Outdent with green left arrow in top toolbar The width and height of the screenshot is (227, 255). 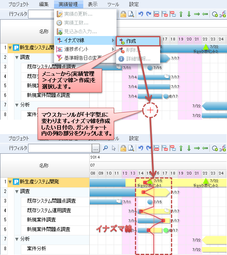[x=205, y=14]
